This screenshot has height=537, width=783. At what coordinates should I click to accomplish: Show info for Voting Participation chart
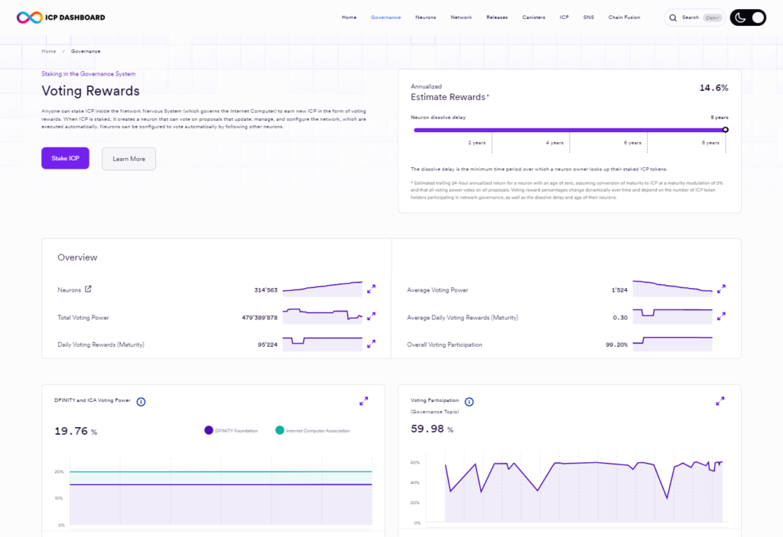point(469,402)
